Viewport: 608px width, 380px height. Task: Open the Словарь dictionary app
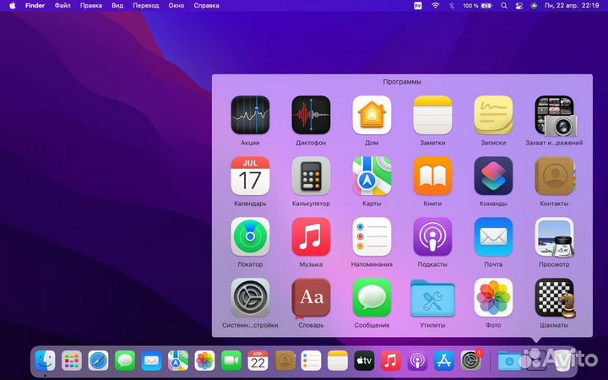coord(311,298)
